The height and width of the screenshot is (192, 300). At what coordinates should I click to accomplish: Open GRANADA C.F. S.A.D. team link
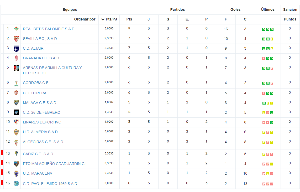point(41,58)
